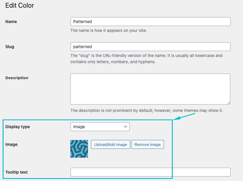243x181 pixels.
Task: Click the blue patterned image thumbnail
Action: (x=79, y=149)
